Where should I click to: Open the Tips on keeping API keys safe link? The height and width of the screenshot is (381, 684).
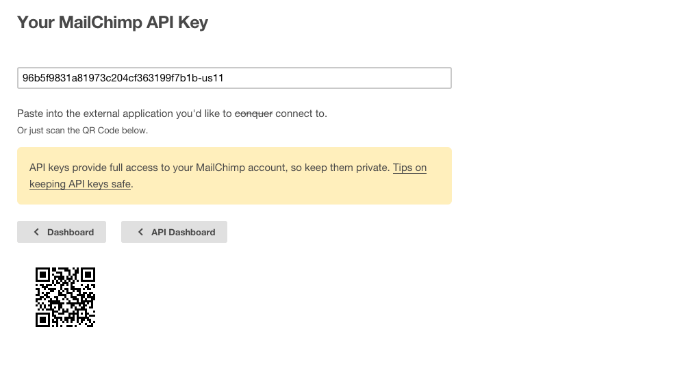(x=409, y=168)
